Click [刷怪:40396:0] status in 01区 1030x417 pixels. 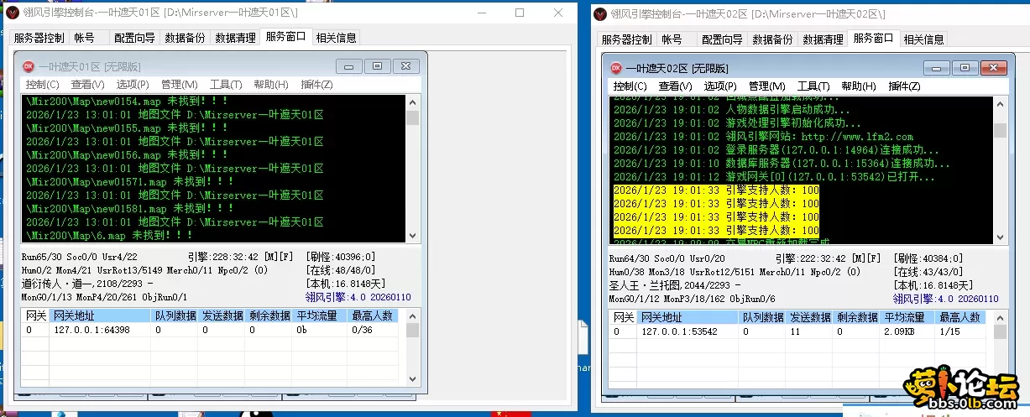click(341, 257)
